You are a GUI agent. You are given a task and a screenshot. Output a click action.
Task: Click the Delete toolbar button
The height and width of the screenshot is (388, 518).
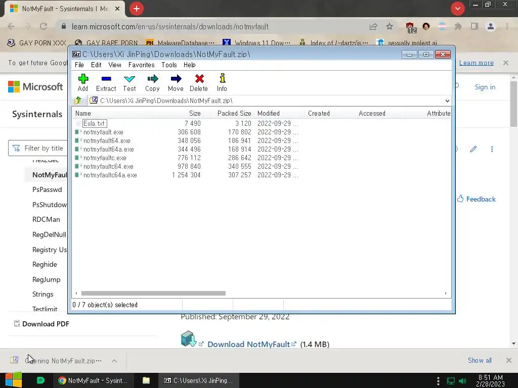(x=199, y=82)
